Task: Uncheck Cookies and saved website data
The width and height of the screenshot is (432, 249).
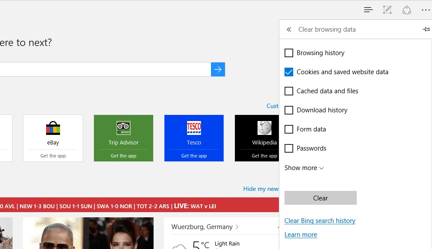Action: (289, 72)
